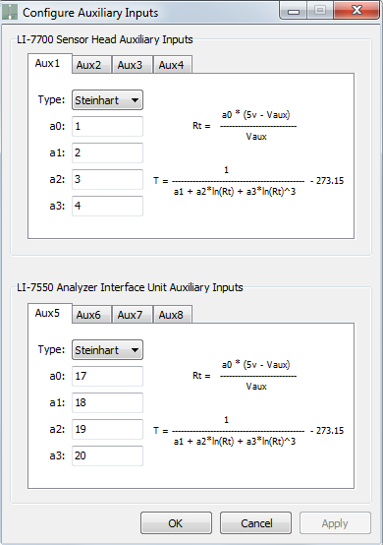Open Type dropdown in Aux5 panel

pyautogui.click(x=107, y=350)
